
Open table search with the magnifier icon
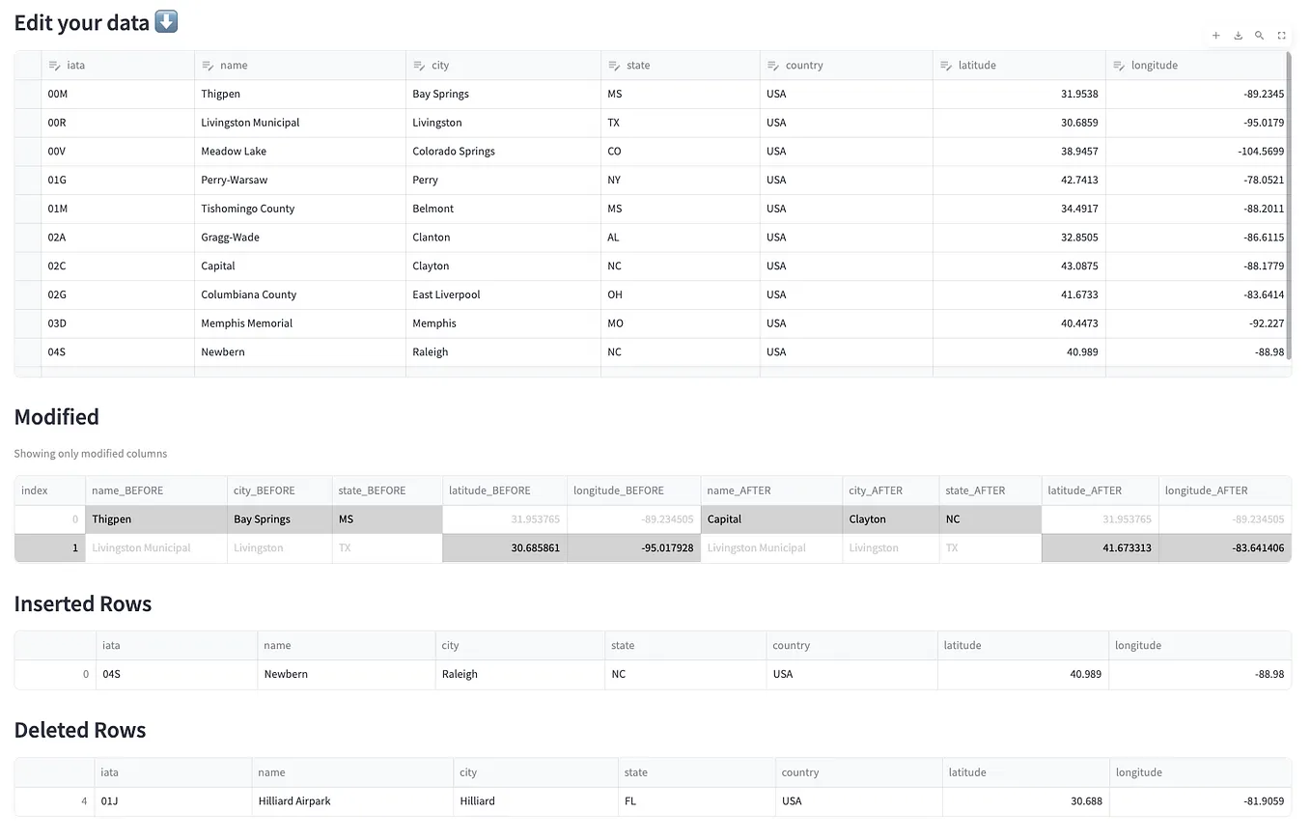pyautogui.click(x=1259, y=36)
